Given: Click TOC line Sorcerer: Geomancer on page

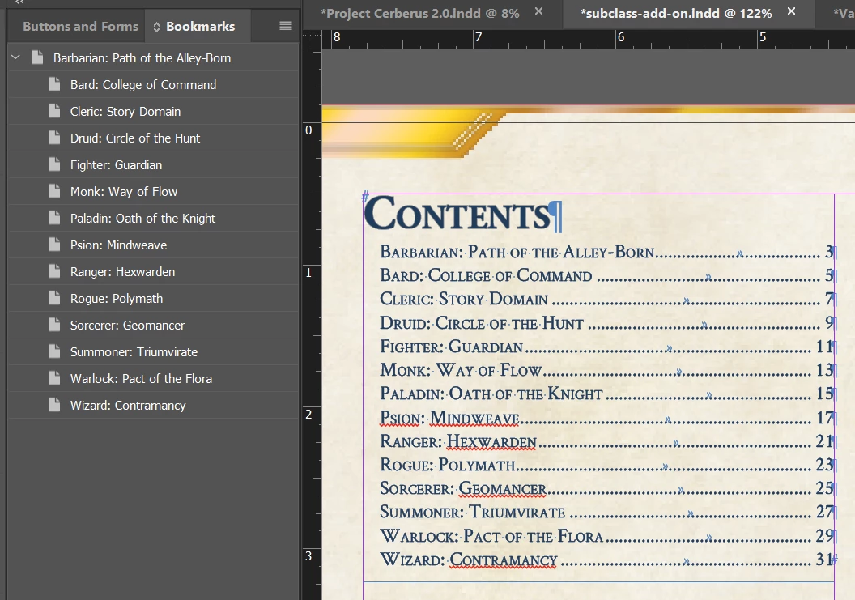Looking at the screenshot, I should tap(607, 487).
